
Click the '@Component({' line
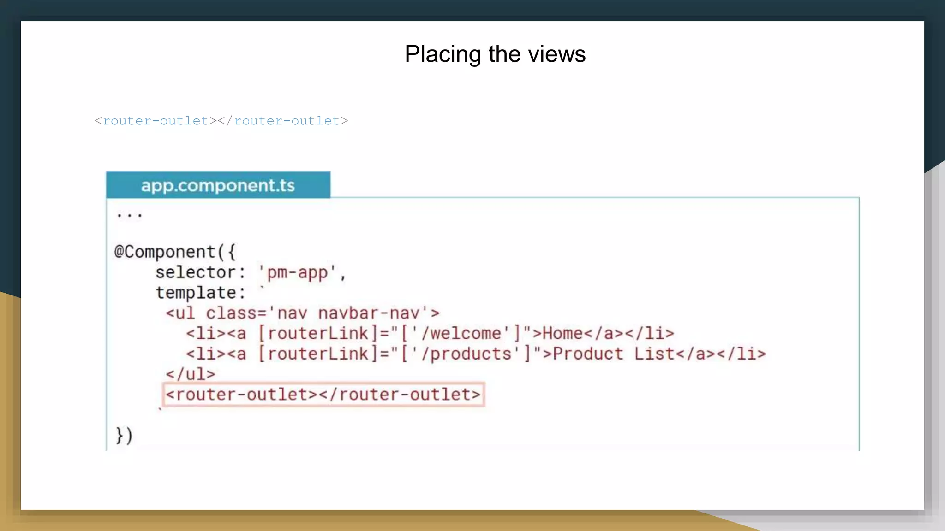(x=175, y=252)
